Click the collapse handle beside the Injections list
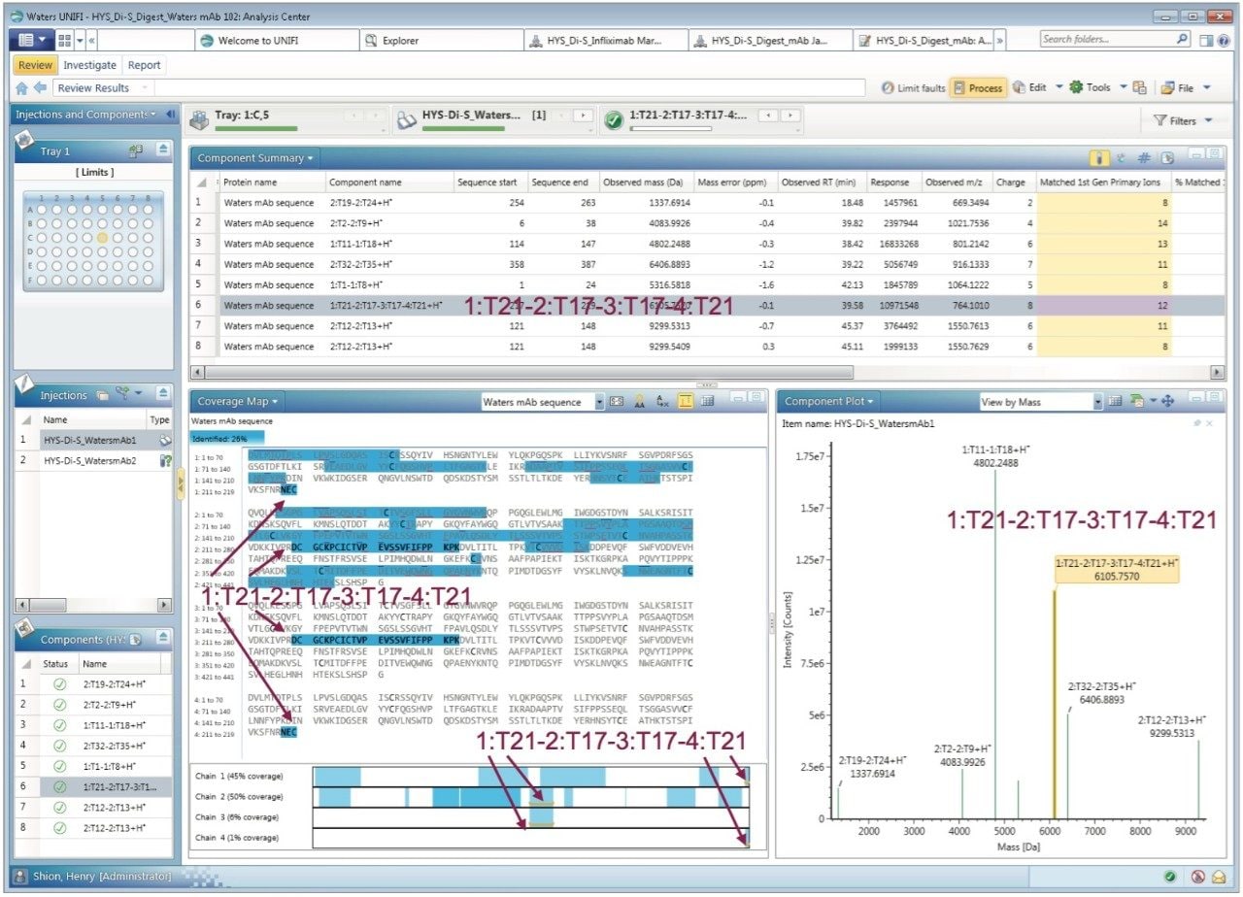 point(180,483)
